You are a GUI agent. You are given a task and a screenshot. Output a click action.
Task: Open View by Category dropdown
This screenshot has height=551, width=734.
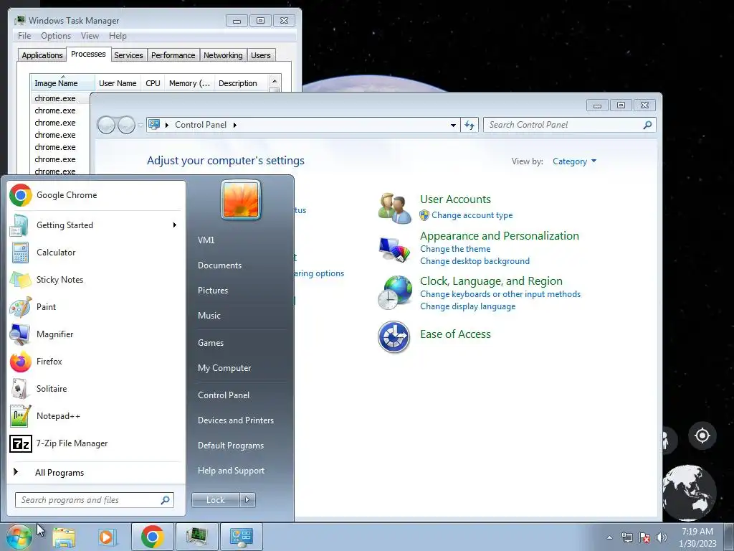click(x=574, y=161)
